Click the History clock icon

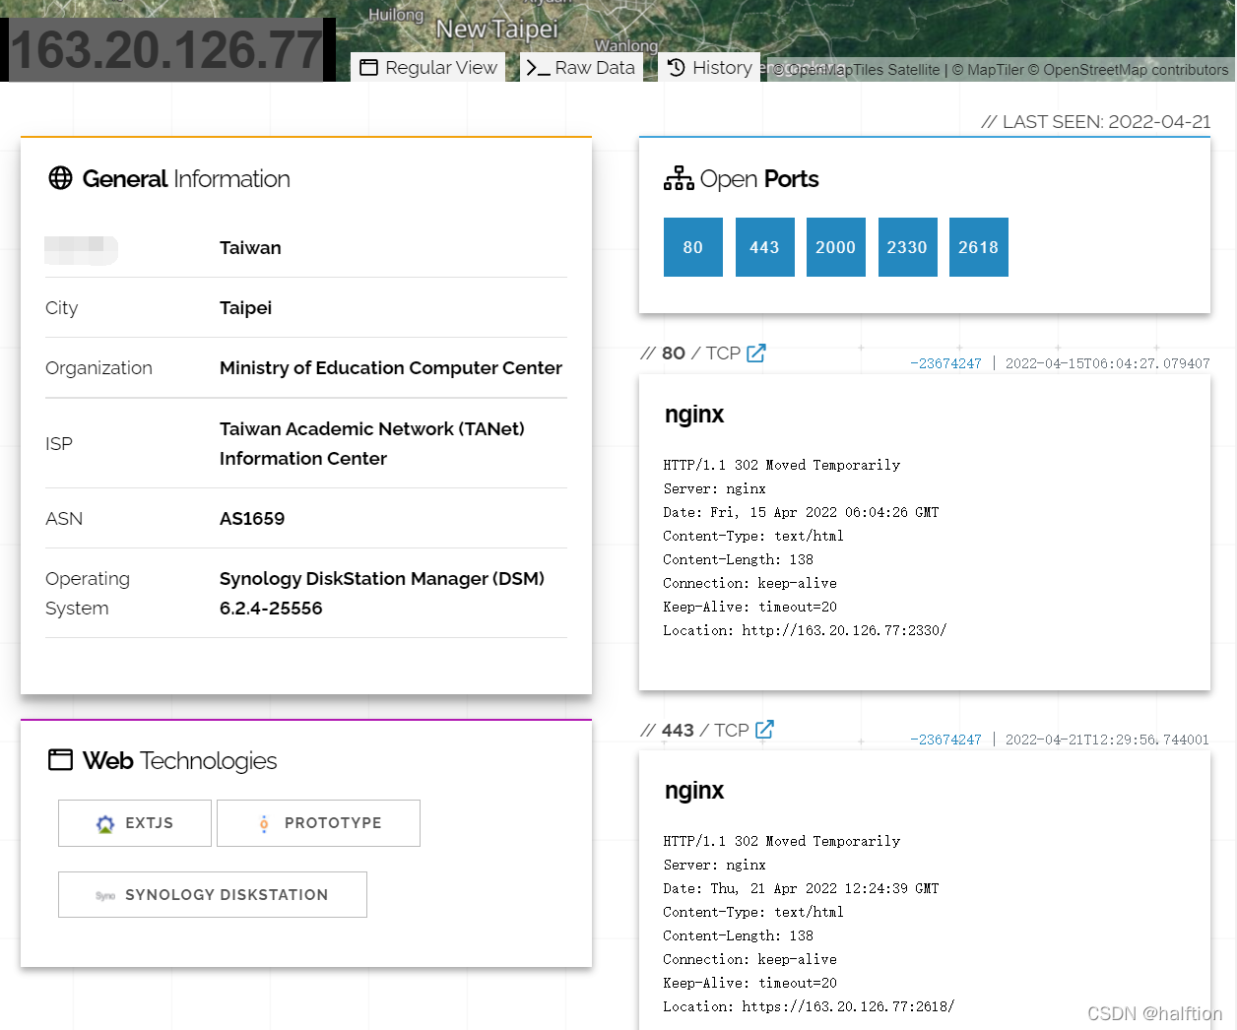pyautogui.click(x=677, y=67)
